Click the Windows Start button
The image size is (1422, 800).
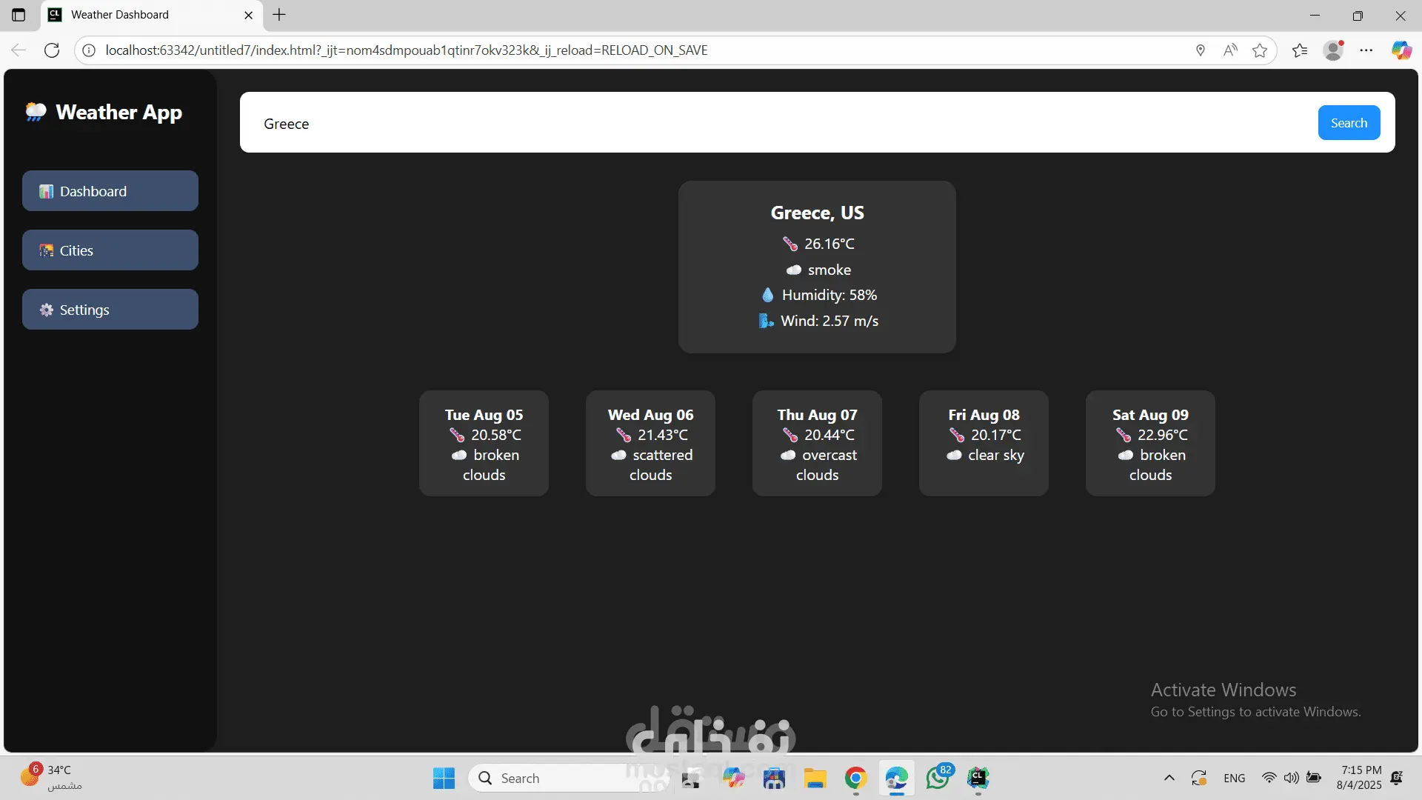444,778
